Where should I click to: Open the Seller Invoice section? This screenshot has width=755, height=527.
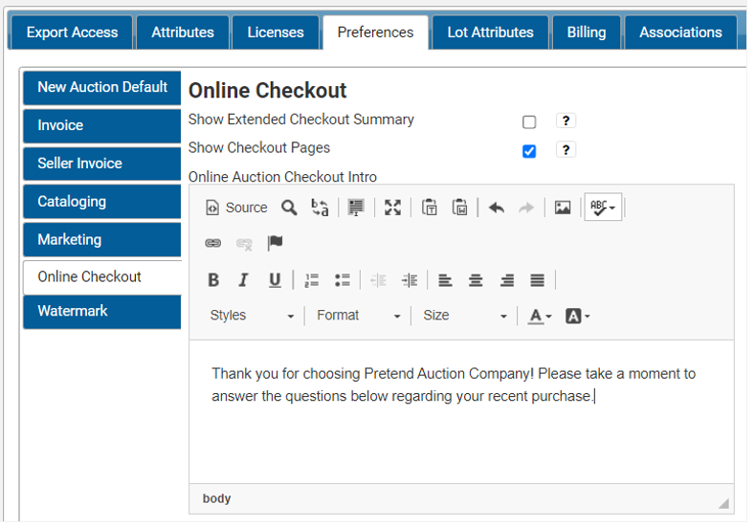pos(102,164)
